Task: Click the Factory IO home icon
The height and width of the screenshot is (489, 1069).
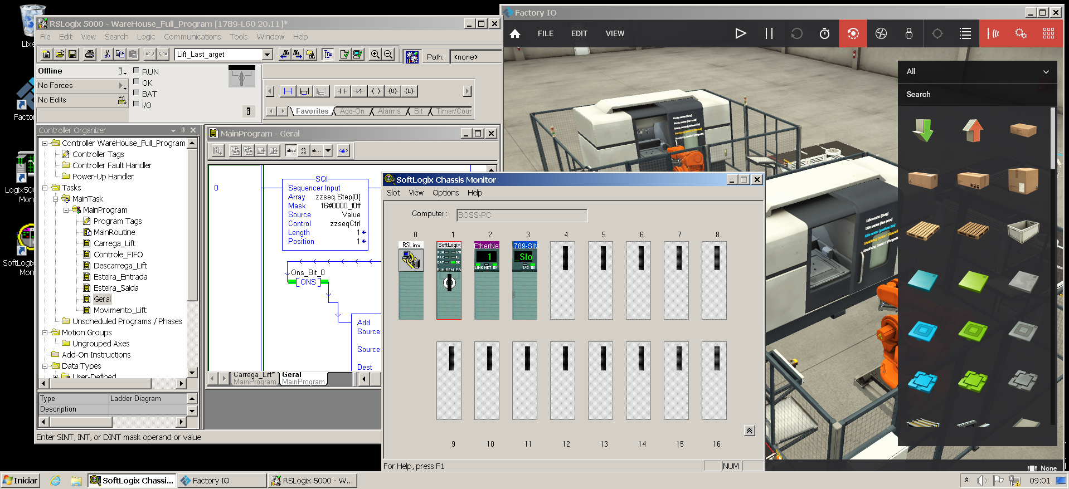Action: pyautogui.click(x=515, y=33)
